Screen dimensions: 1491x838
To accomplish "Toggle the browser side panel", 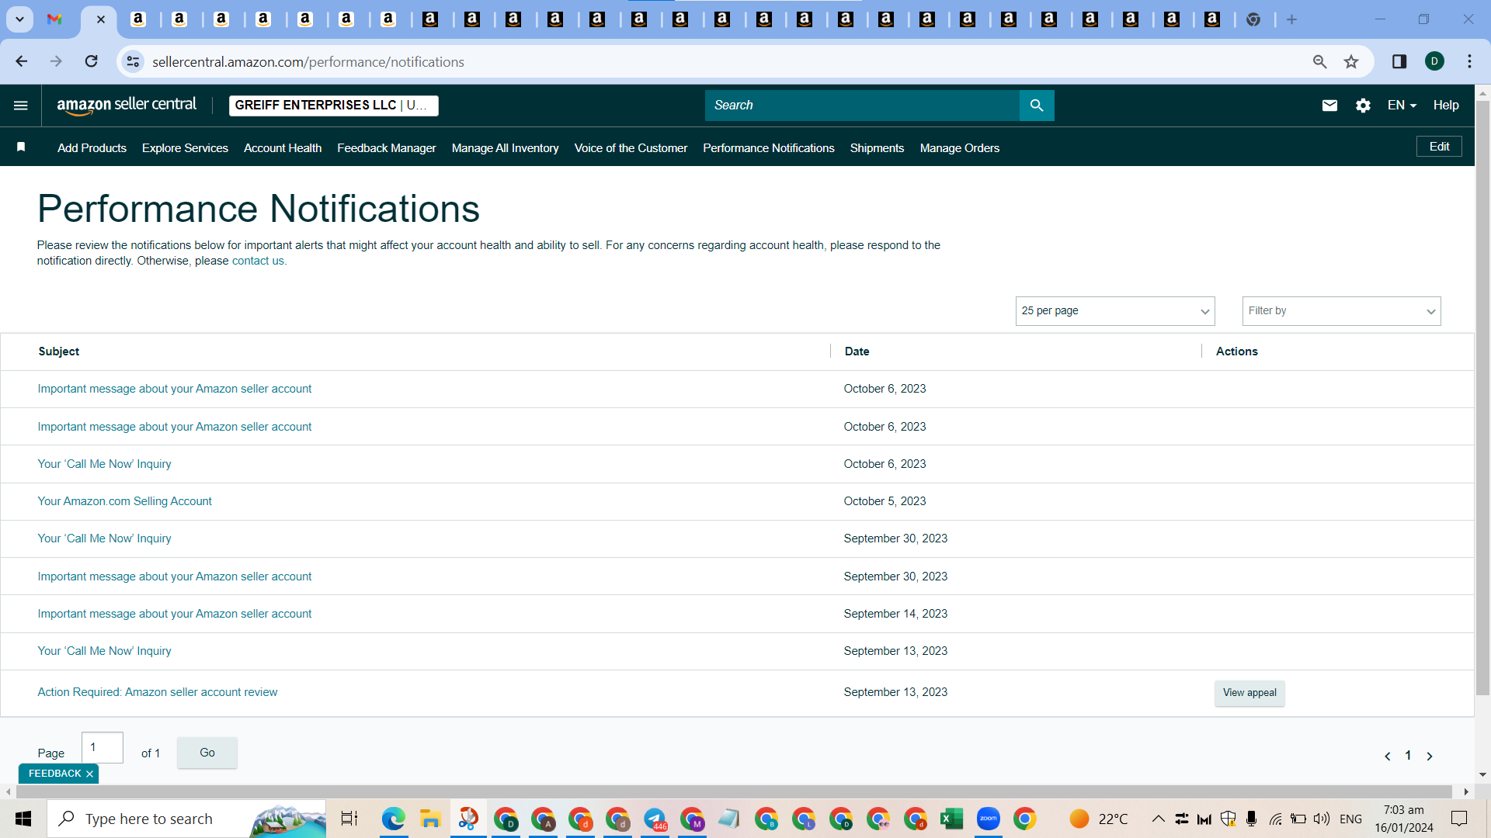I will pyautogui.click(x=1399, y=61).
